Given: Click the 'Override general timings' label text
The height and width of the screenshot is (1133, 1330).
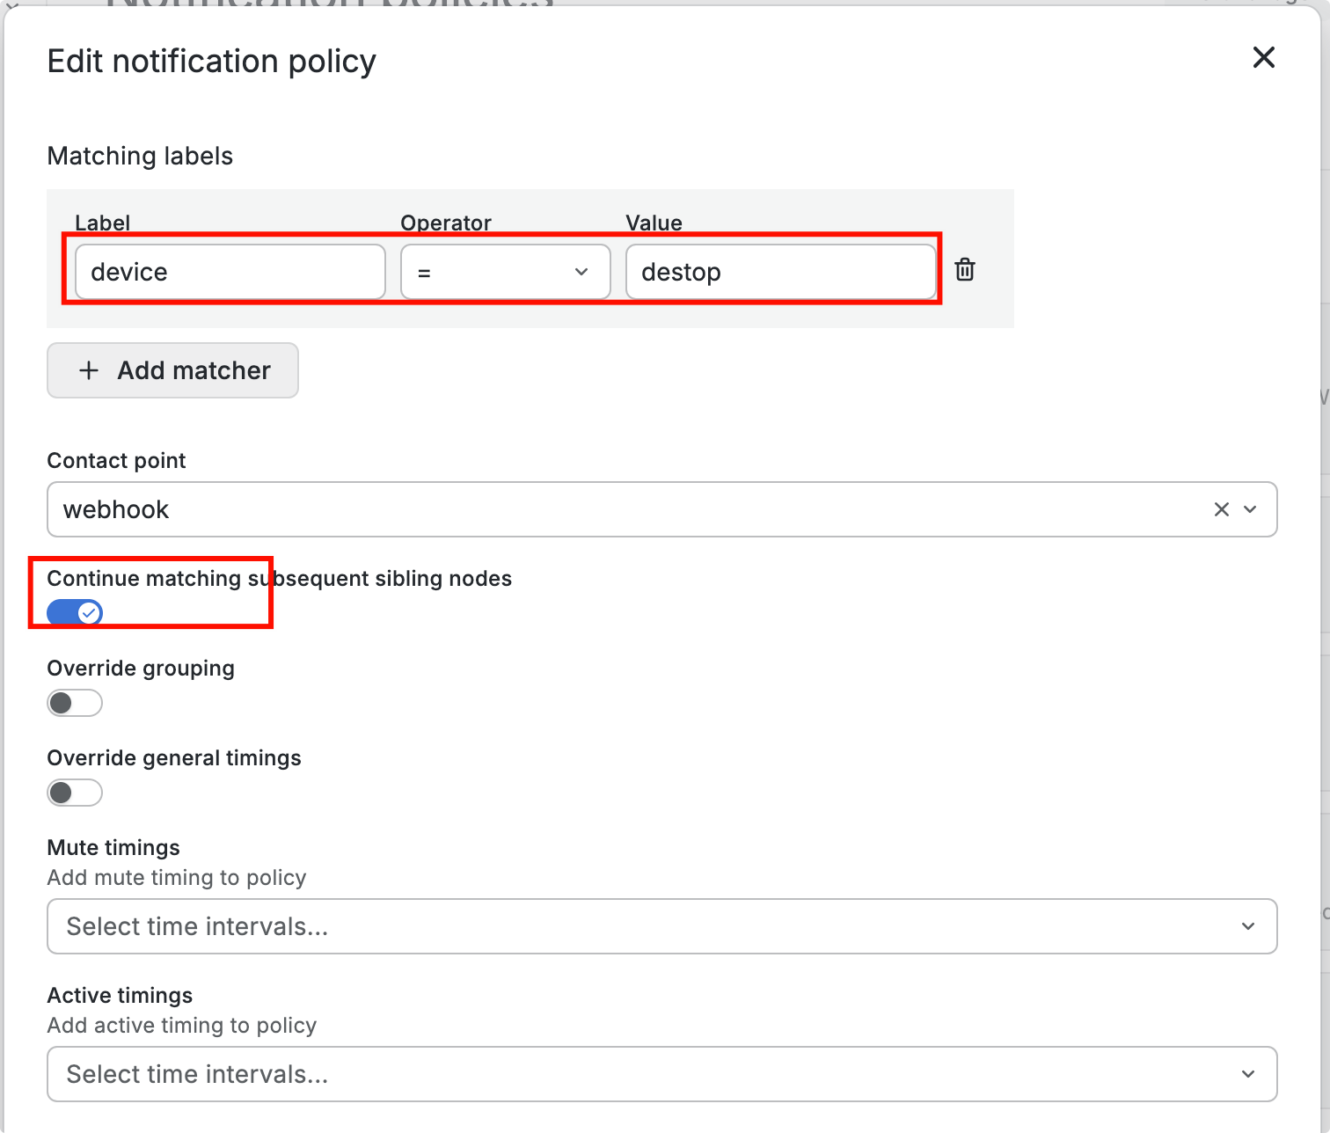Looking at the screenshot, I should click(x=174, y=758).
